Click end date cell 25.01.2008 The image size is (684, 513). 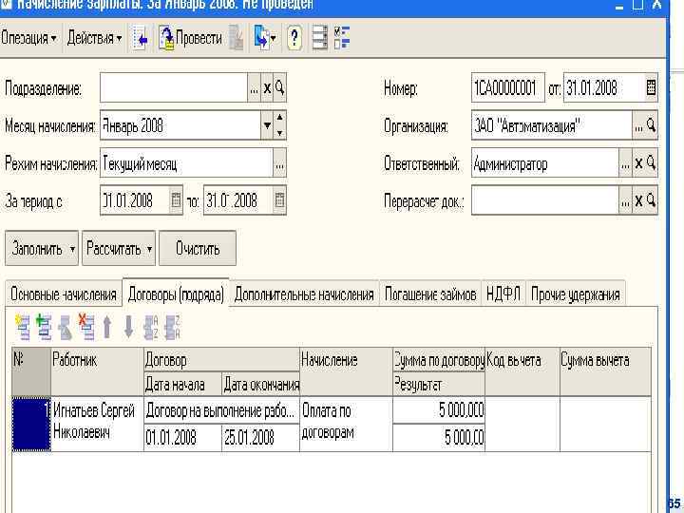261,438
